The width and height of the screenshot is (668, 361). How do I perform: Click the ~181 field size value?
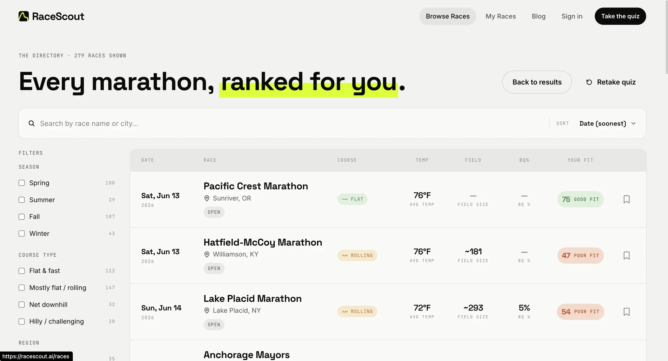tap(473, 251)
